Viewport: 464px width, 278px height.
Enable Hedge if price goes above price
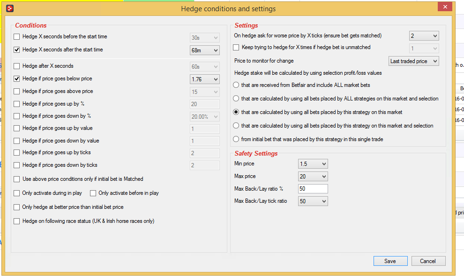(17, 91)
